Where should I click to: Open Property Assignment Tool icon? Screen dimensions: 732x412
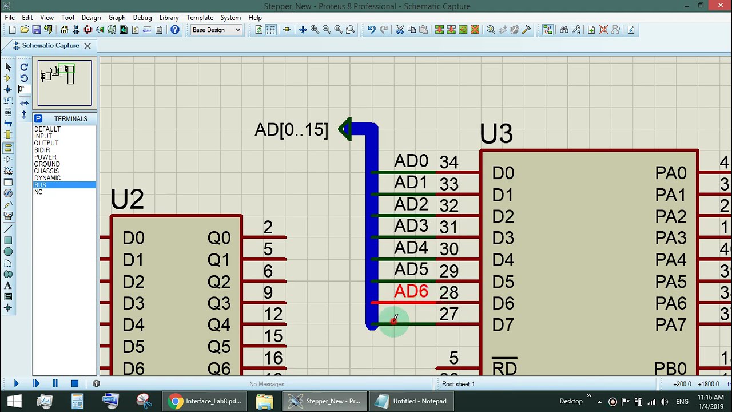(x=576, y=30)
